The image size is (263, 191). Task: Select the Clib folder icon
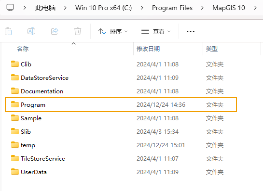tap(15, 64)
